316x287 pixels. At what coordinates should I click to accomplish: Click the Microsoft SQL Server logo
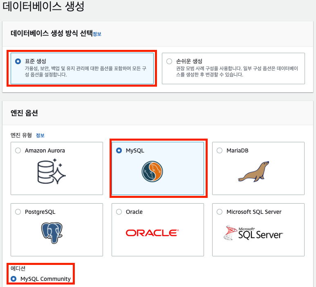pyautogui.click(x=253, y=233)
